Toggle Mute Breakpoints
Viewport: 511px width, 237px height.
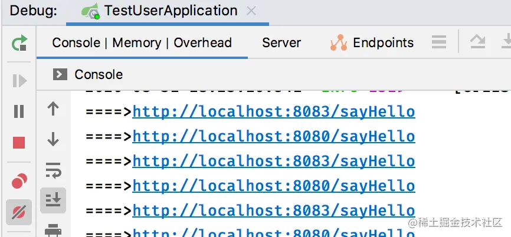pos(19,213)
